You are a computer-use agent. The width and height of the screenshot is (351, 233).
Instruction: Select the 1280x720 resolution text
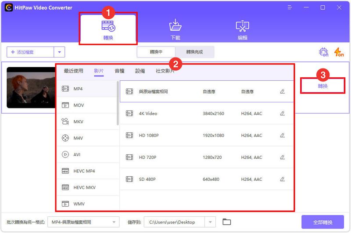[212, 158]
